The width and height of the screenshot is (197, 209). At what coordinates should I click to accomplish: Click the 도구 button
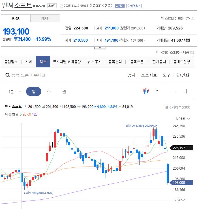[166, 75]
